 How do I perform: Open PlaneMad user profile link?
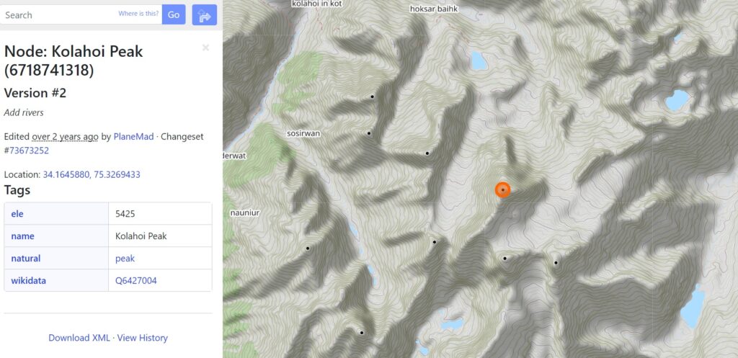pyautogui.click(x=133, y=136)
